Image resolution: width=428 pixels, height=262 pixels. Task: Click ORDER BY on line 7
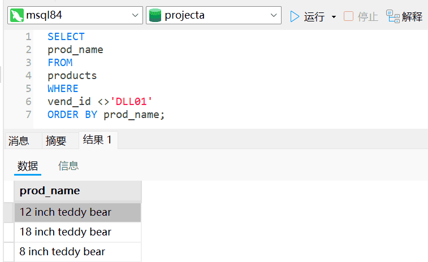[x=72, y=115]
